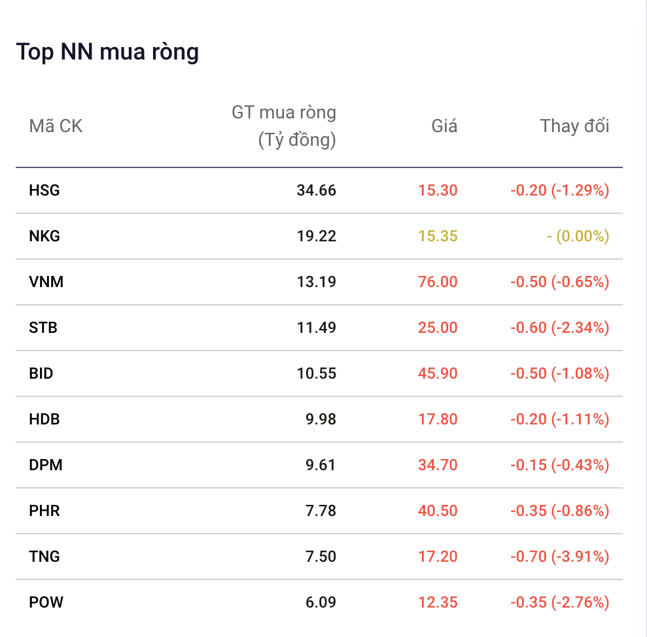
Task: Click the DPM stock code
Action: tap(45, 465)
